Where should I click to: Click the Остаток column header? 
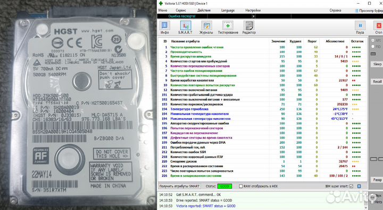coord(357,41)
